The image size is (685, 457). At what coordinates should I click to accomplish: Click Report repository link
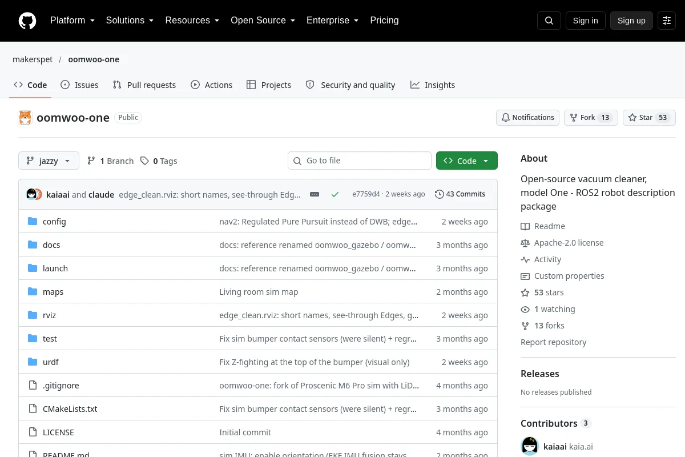[553, 342]
